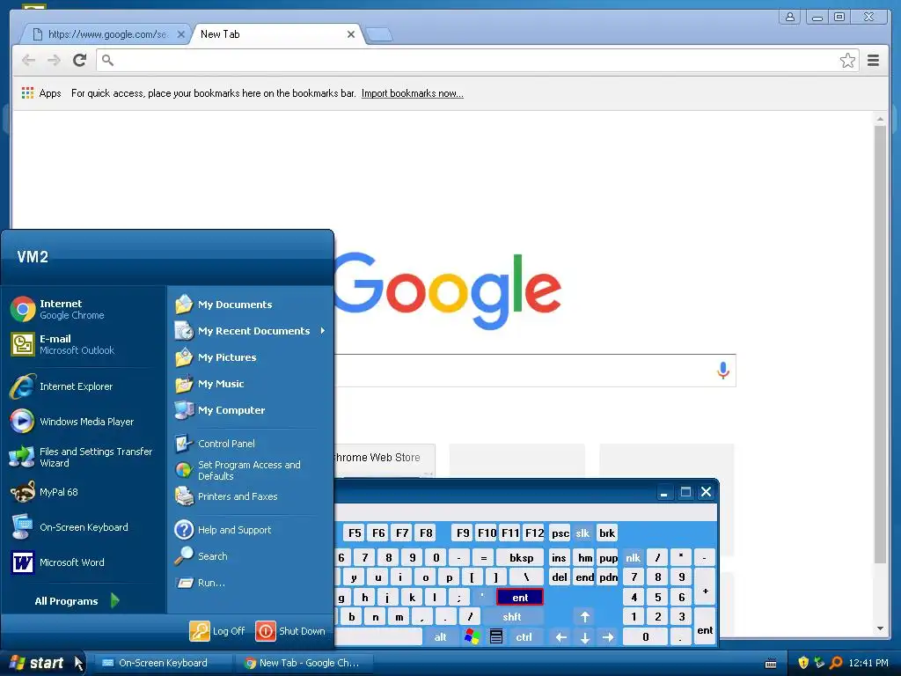Click the psc print screen key
Image resolution: width=901 pixels, height=676 pixels.
click(560, 533)
